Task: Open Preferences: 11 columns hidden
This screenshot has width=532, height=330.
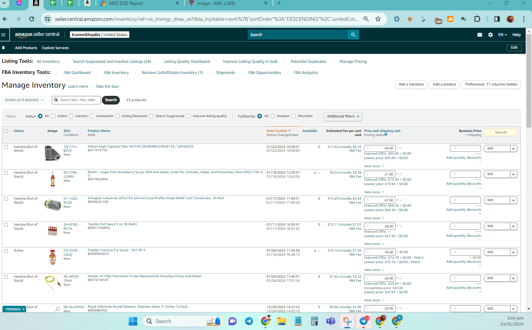Action: 491,84
